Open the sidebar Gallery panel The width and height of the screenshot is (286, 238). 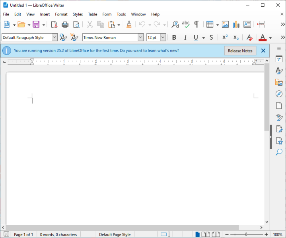[279, 83]
